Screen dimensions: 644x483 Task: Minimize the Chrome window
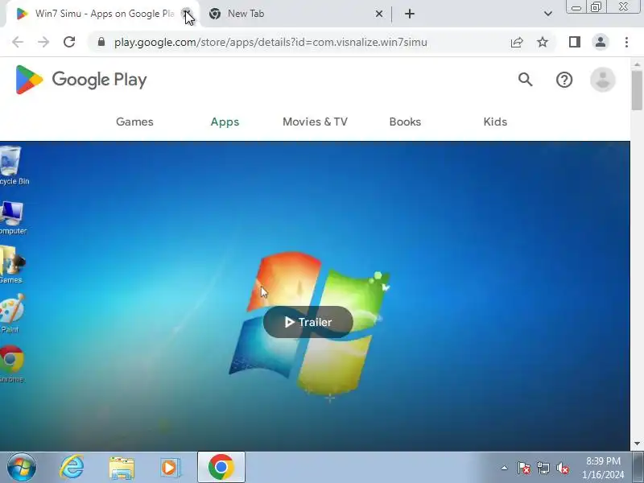click(x=576, y=7)
